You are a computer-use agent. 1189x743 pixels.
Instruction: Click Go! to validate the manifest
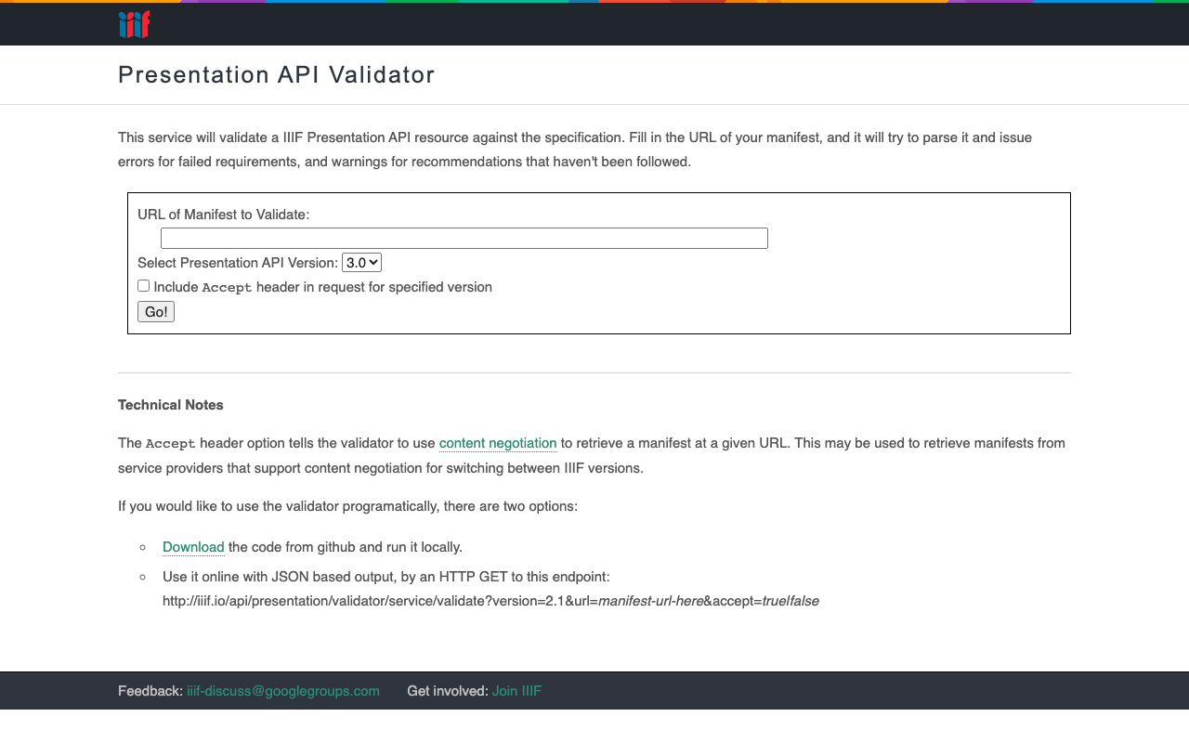155,311
